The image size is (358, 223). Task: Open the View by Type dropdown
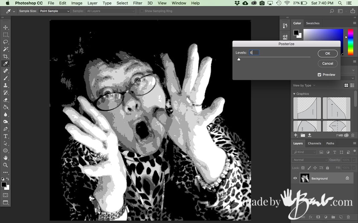point(304,85)
